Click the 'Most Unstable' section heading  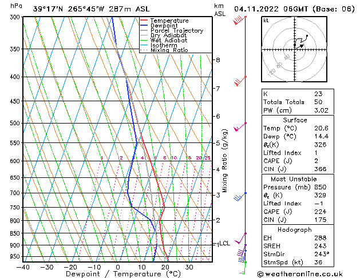point(294,179)
